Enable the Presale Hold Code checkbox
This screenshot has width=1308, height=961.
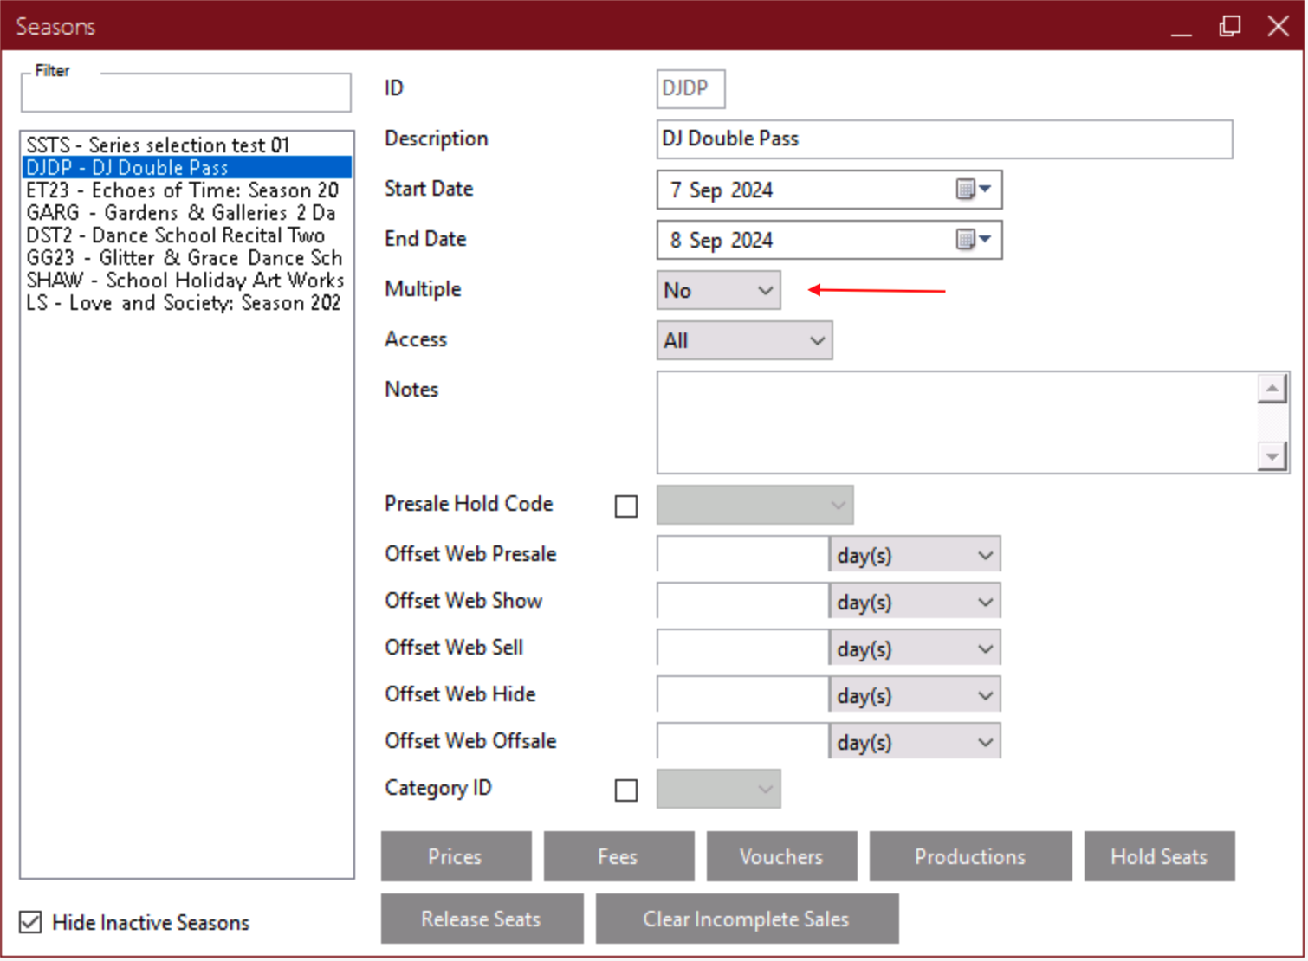[626, 506]
